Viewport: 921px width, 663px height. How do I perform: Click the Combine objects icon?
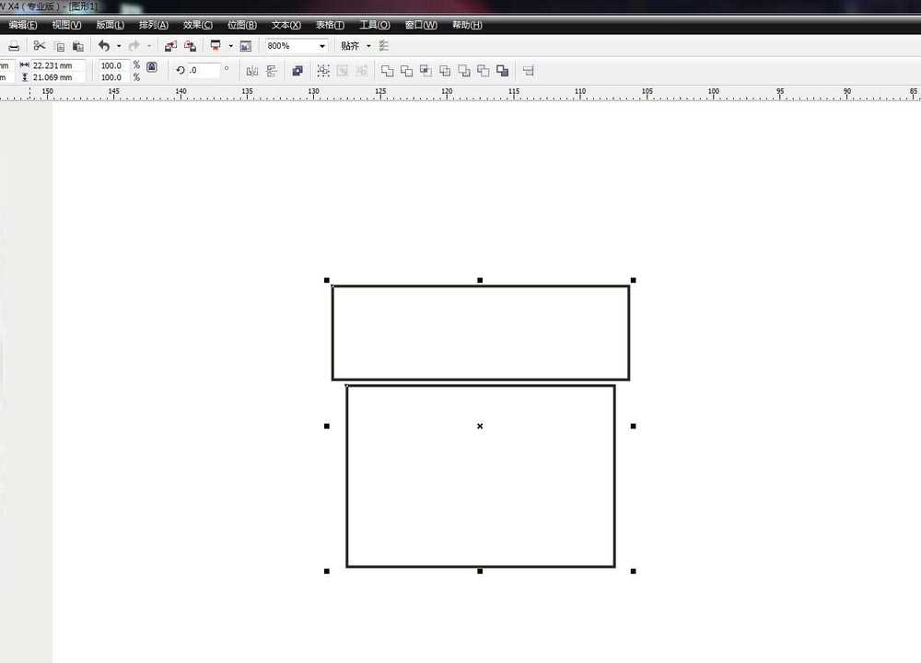point(297,70)
